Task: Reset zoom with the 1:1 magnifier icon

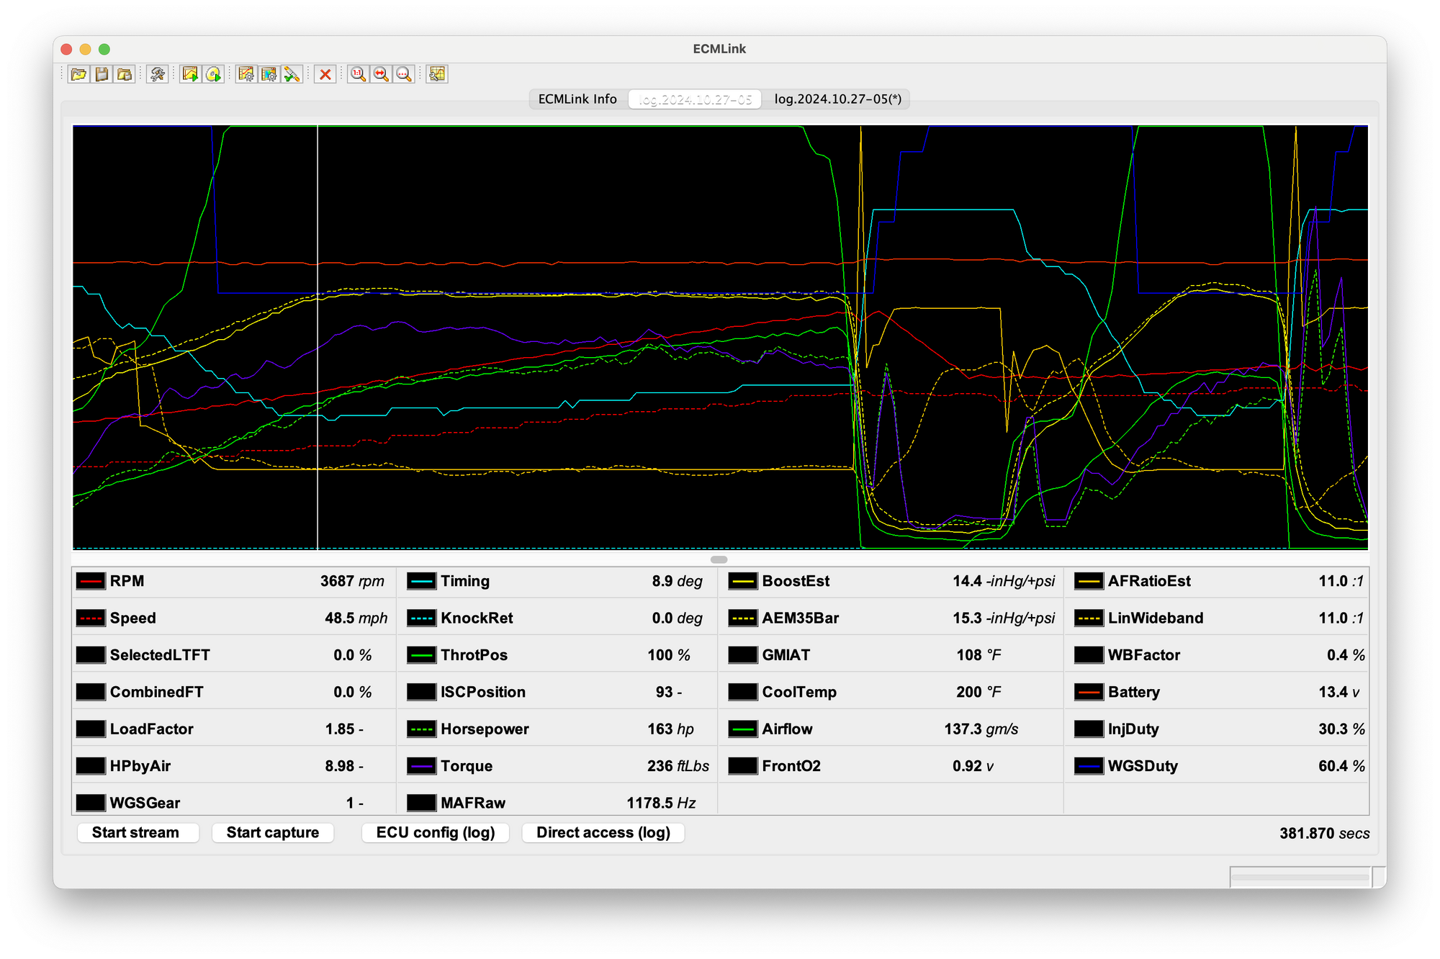Action: point(358,74)
